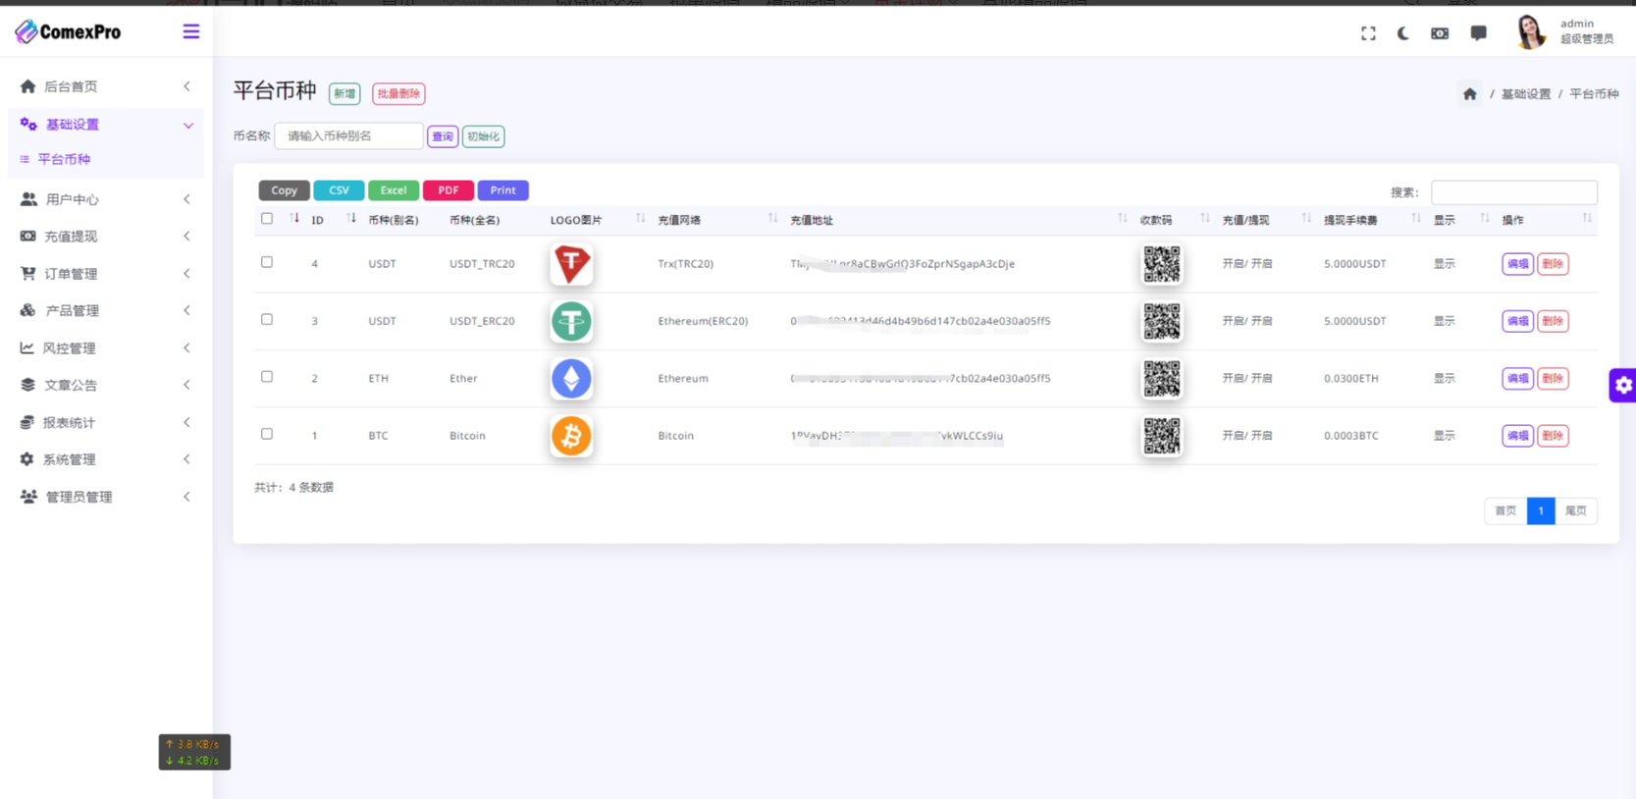
Task: Open the chat message icon in the header
Action: 1478,33
